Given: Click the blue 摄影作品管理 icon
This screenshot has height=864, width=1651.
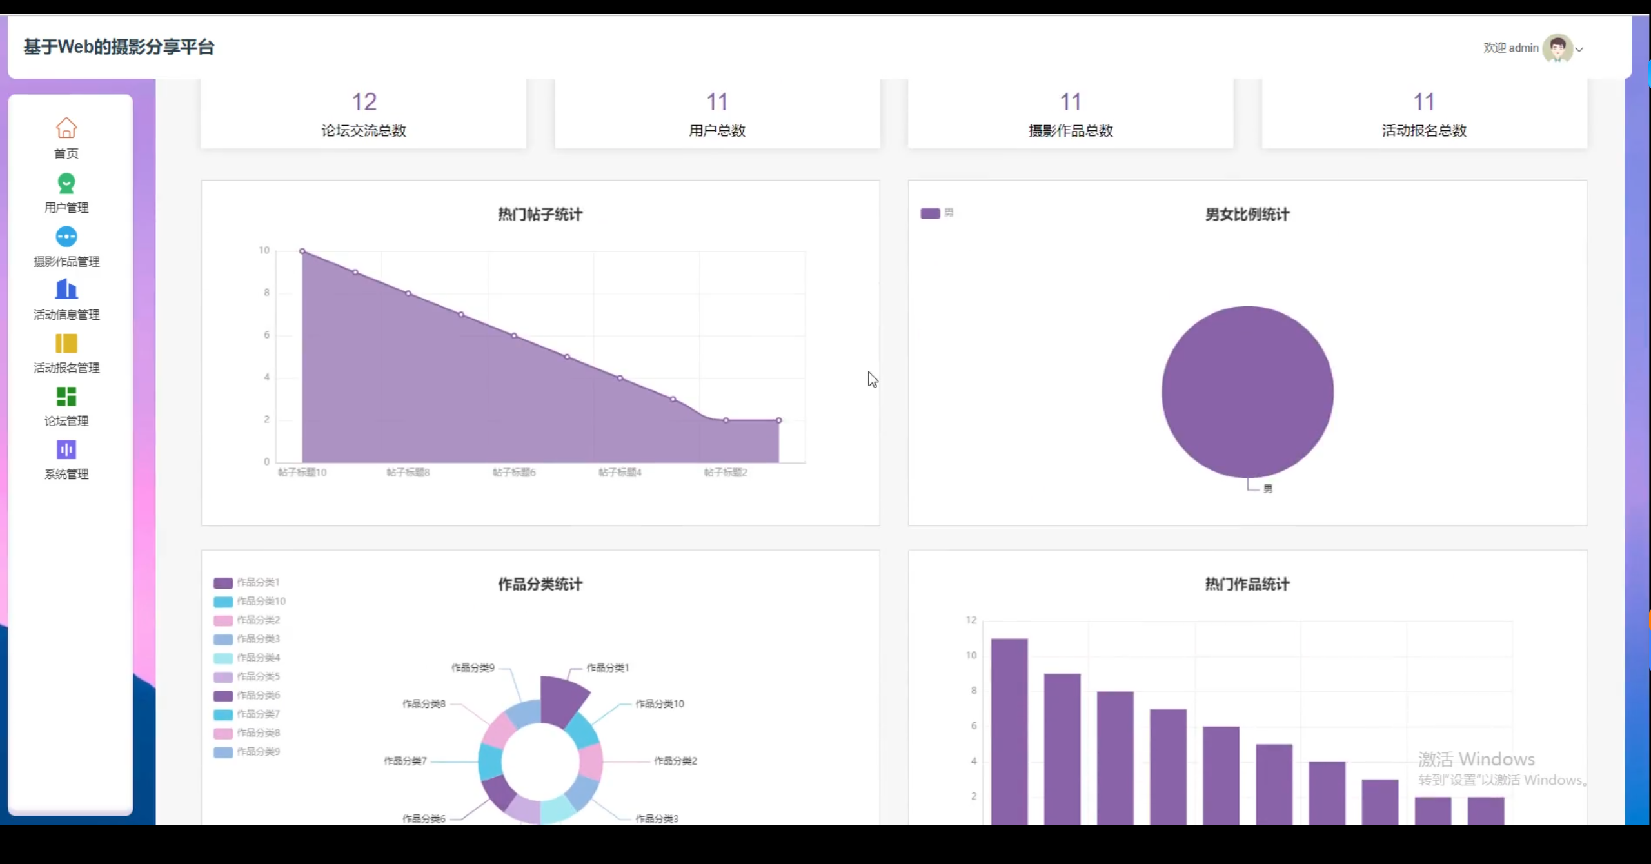Looking at the screenshot, I should 66,237.
